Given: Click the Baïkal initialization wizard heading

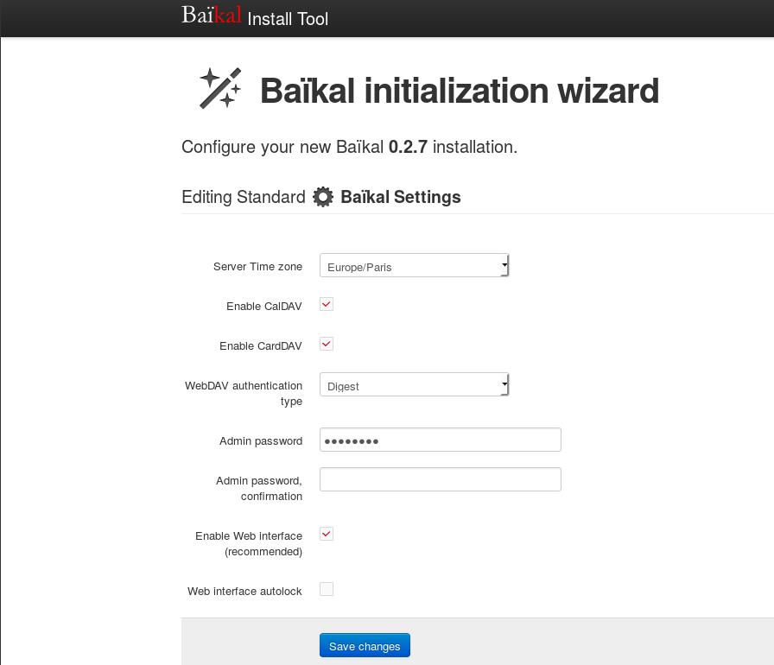Looking at the screenshot, I should point(460,91).
